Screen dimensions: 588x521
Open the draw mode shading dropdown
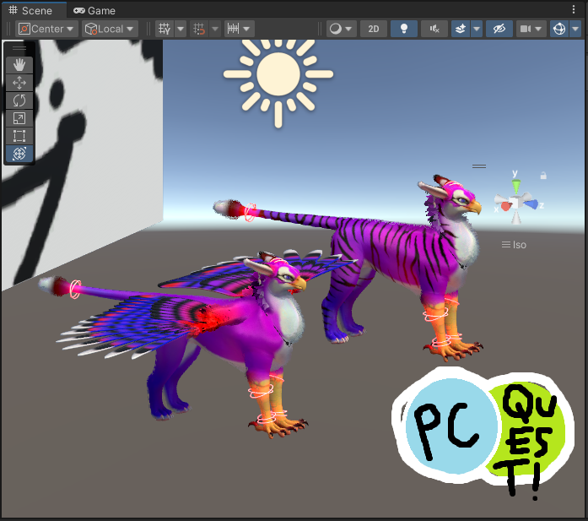341,29
